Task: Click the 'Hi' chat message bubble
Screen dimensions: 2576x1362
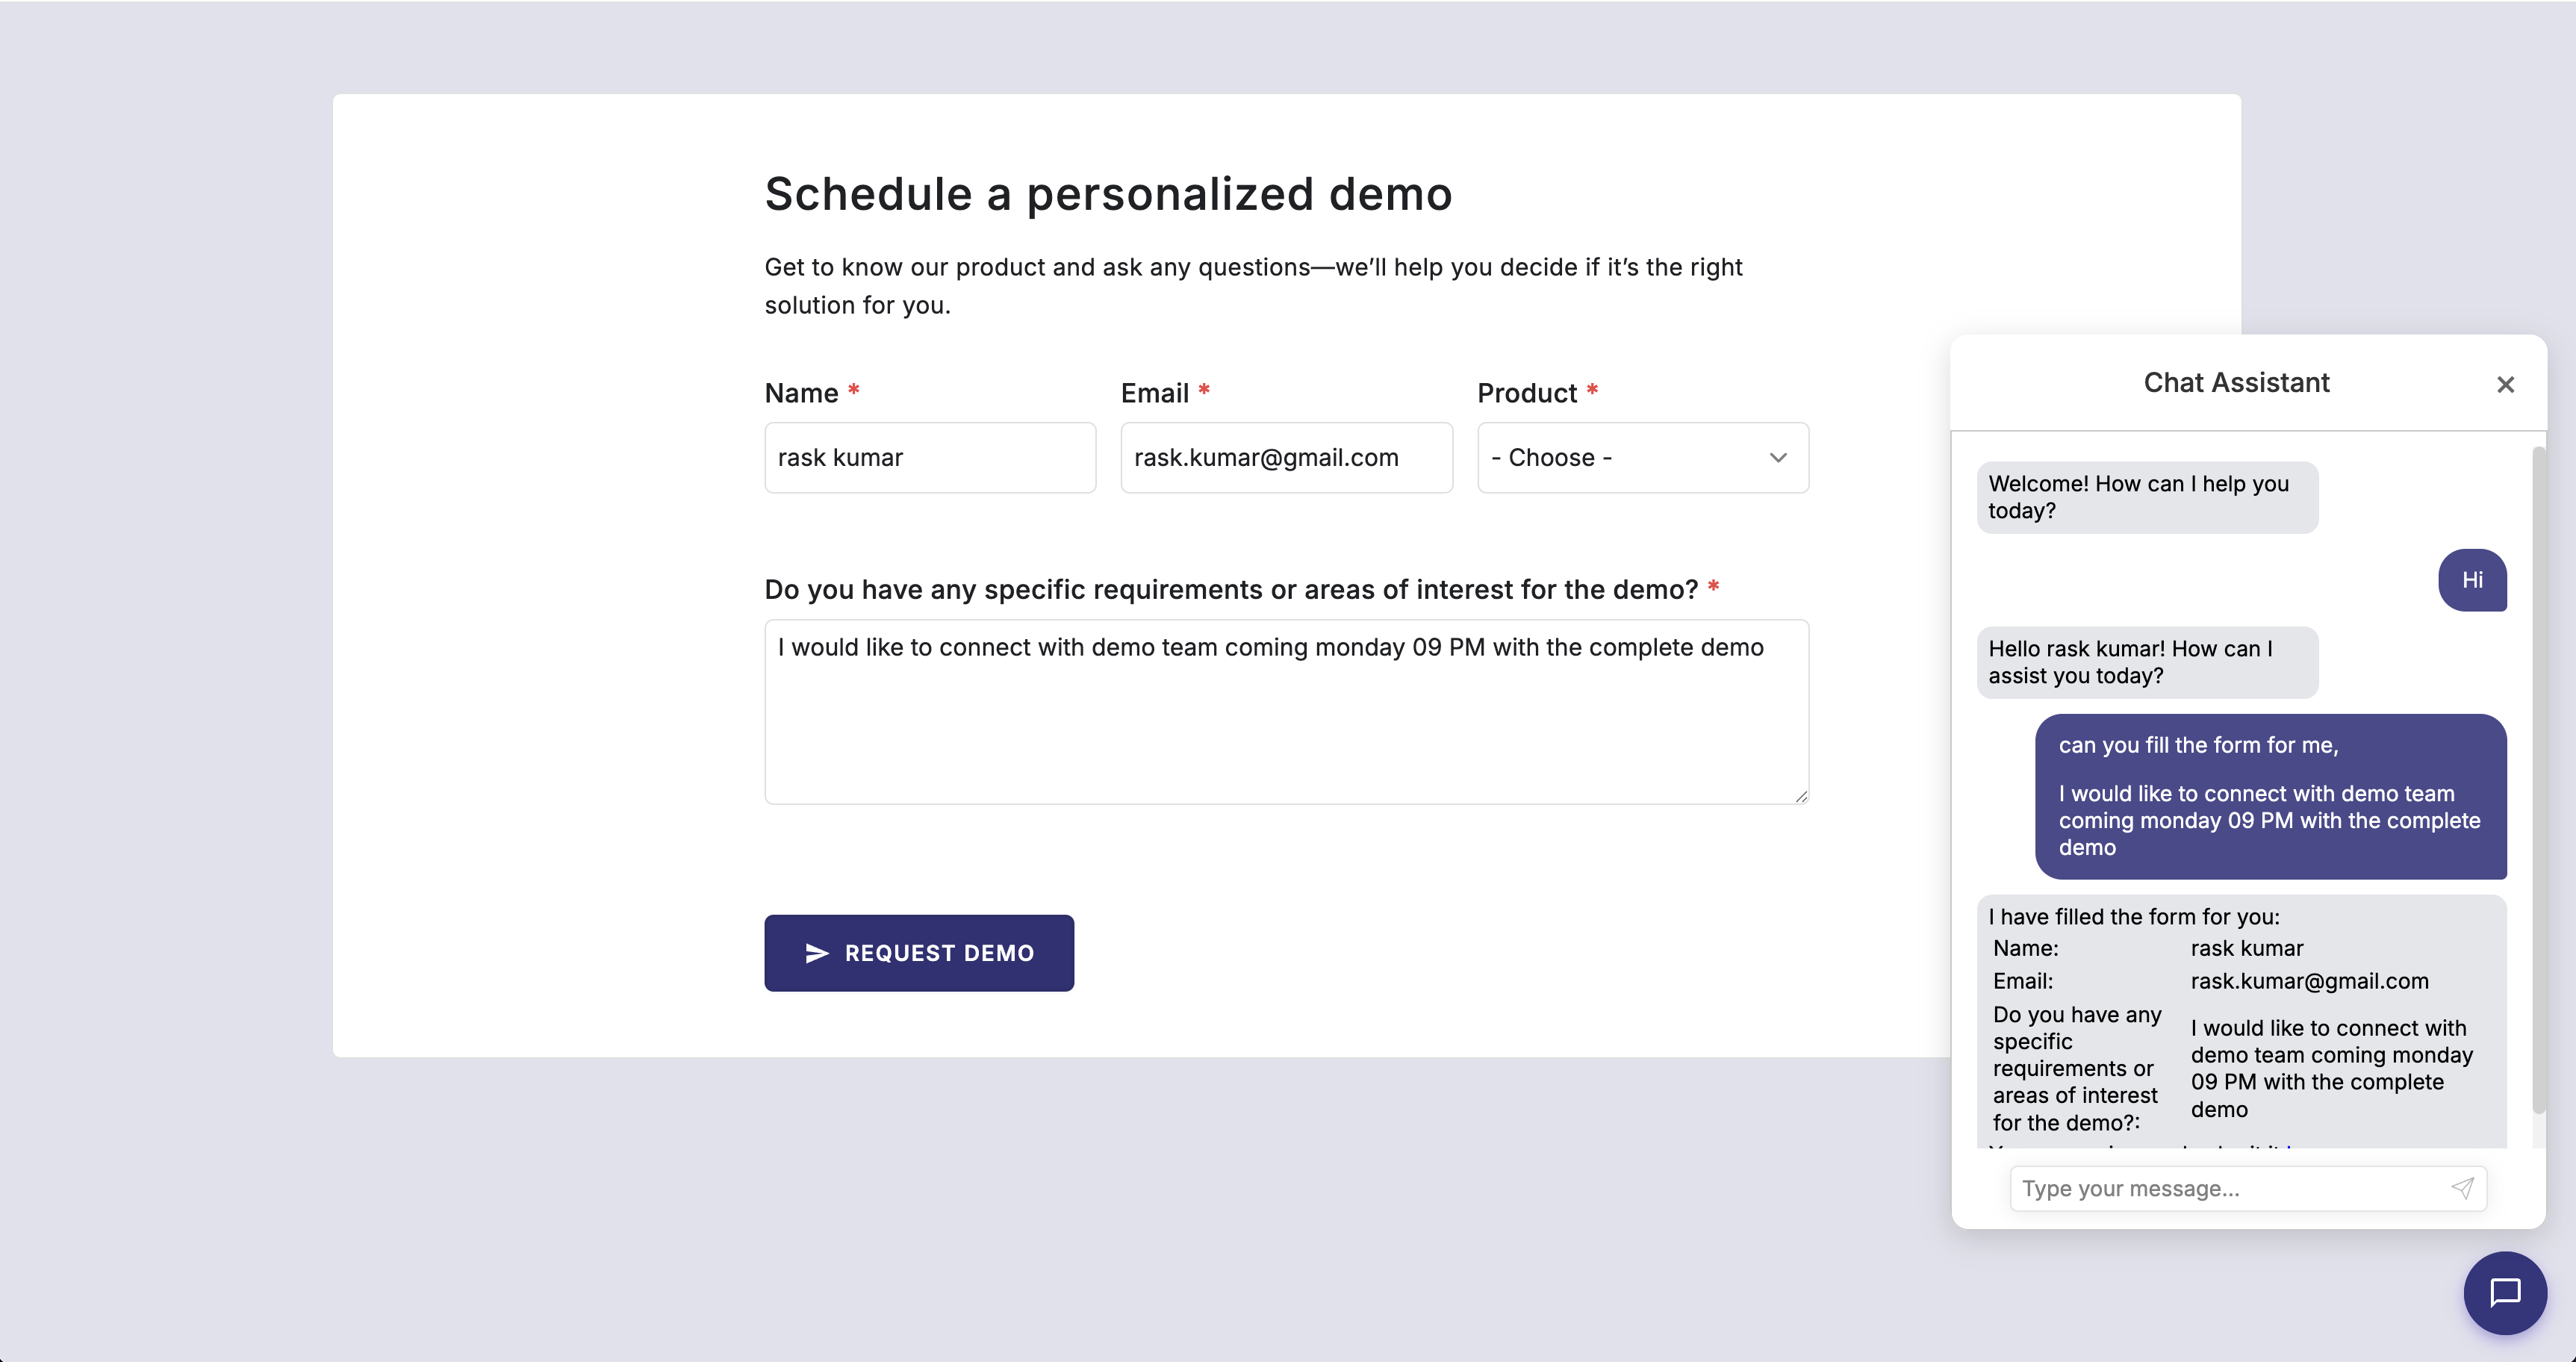Action: pyautogui.click(x=2472, y=580)
